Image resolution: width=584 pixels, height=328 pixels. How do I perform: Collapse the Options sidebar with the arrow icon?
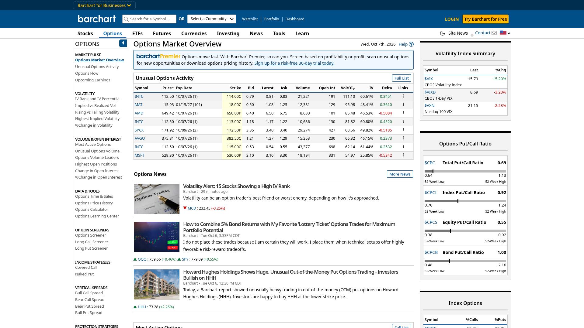pyautogui.click(x=123, y=43)
